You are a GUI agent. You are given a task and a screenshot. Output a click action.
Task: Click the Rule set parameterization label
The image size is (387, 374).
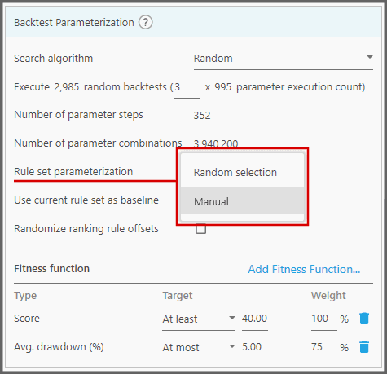click(x=73, y=172)
